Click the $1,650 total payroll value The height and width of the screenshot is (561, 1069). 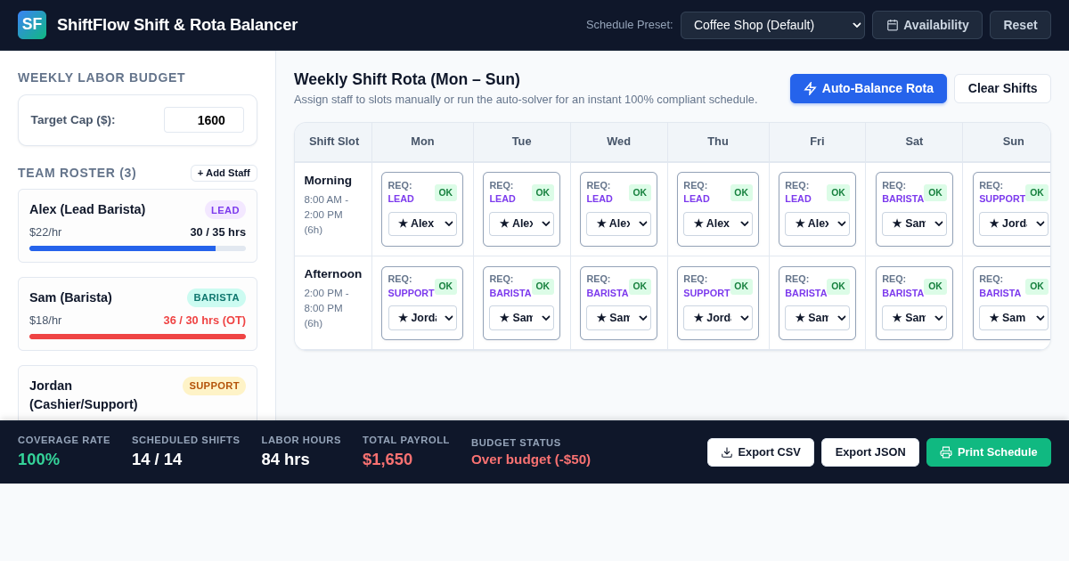pyautogui.click(x=388, y=459)
